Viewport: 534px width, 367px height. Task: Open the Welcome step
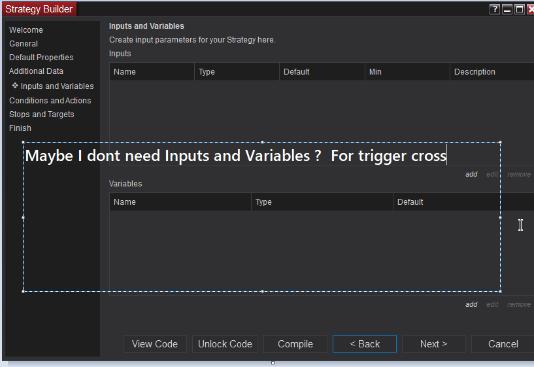pos(26,30)
